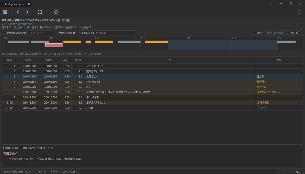The height and width of the screenshot is (174, 305).
Task: Select row starting 山の向こうに太陽がしずんで
Action: (x=152, y=92)
